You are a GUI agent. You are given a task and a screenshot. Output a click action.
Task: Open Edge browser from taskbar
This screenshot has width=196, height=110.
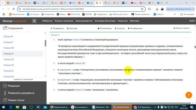11,107
